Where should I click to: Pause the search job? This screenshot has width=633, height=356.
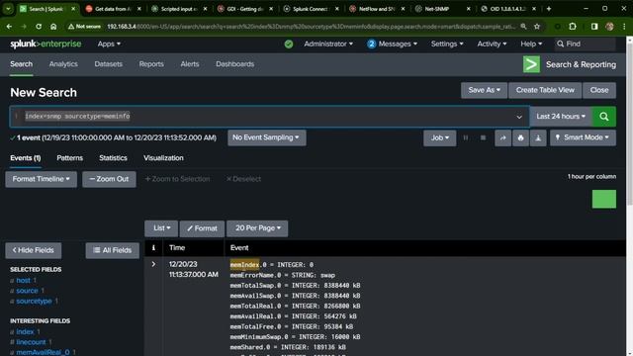pos(466,138)
